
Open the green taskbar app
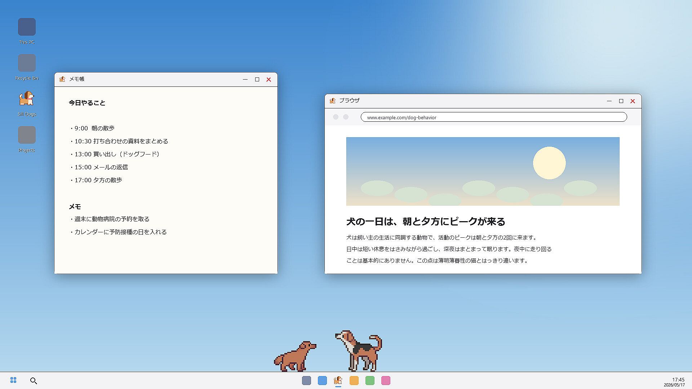pyautogui.click(x=370, y=380)
